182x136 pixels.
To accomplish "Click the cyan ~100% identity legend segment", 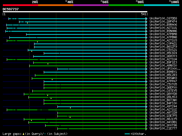I will pos(162,5).
